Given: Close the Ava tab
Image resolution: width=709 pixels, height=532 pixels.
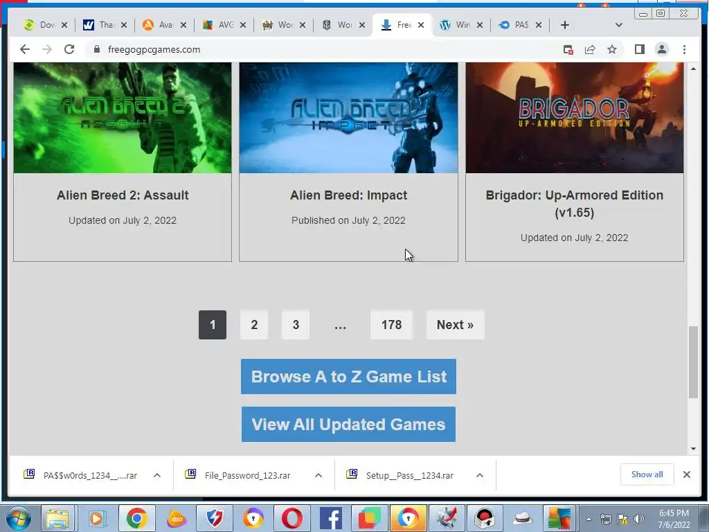Looking at the screenshot, I should (x=183, y=25).
